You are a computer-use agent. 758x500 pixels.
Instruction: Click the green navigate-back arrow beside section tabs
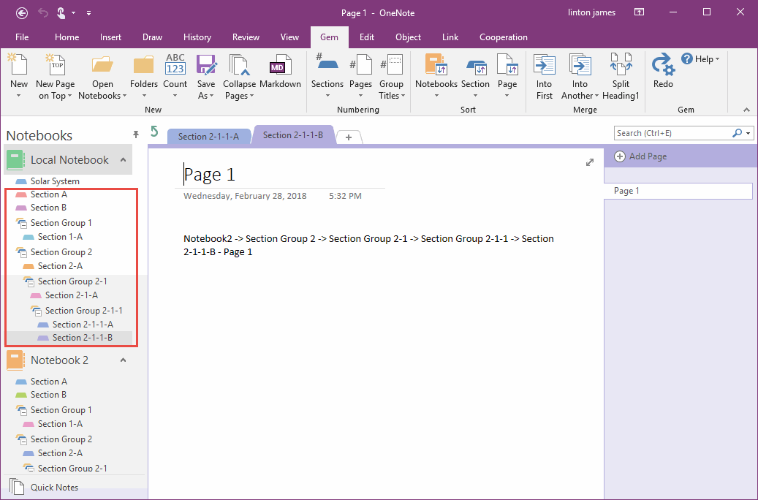click(x=154, y=131)
